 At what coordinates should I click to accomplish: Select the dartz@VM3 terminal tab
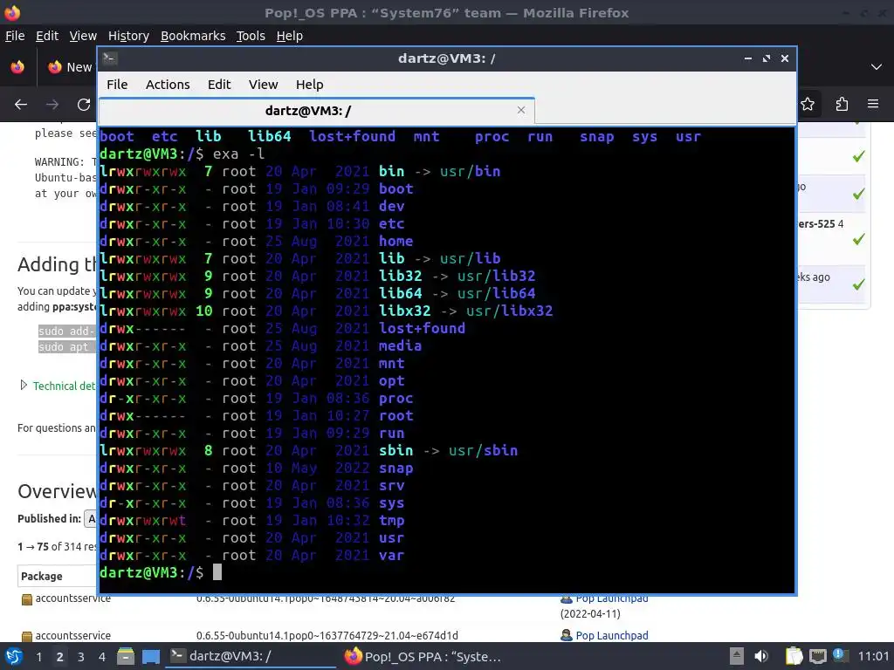point(316,111)
